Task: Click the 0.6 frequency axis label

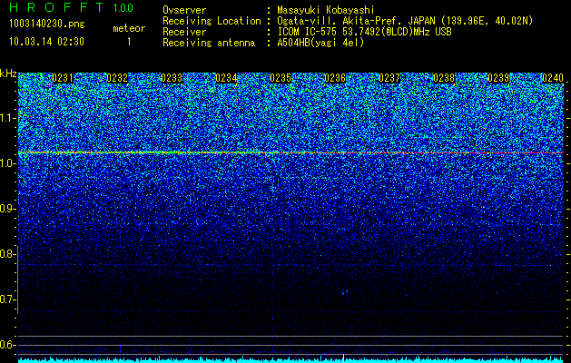Action: (x=7, y=345)
